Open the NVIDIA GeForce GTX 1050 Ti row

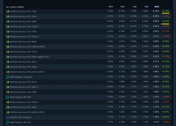[88, 27]
